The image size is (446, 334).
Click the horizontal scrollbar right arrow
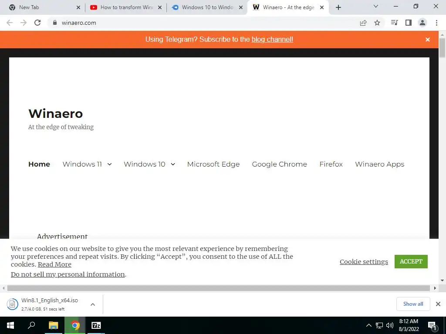click(435, 288)
